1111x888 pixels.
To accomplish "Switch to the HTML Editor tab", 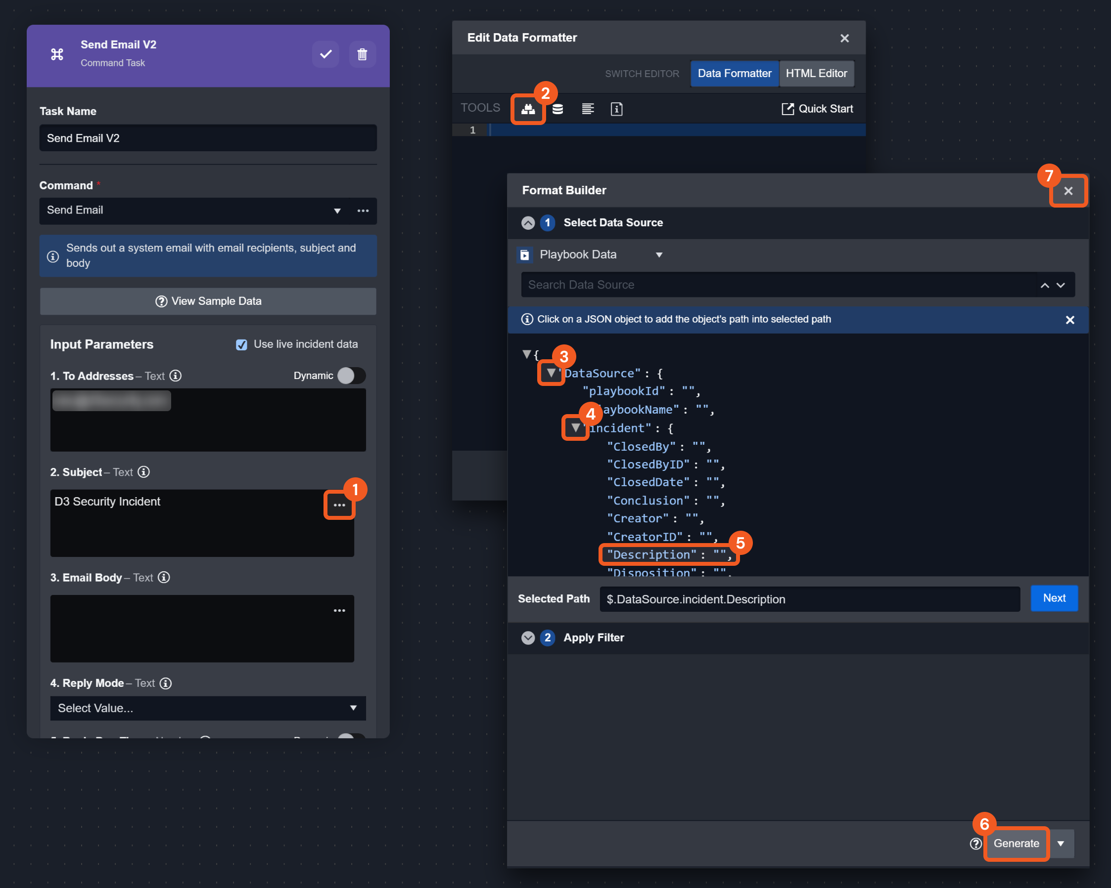I will click(816, 74).
